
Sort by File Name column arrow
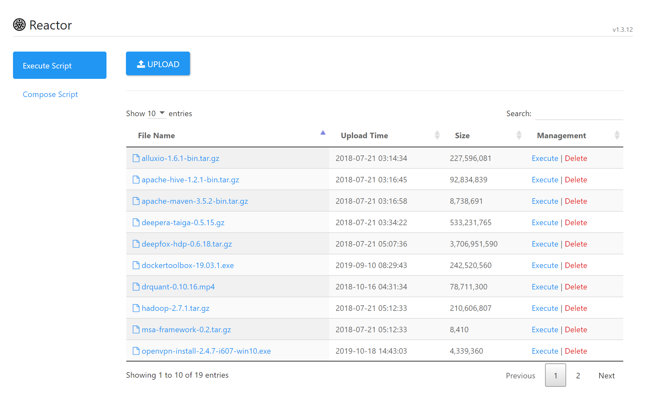pyautogui.click(x=323, y=133)
